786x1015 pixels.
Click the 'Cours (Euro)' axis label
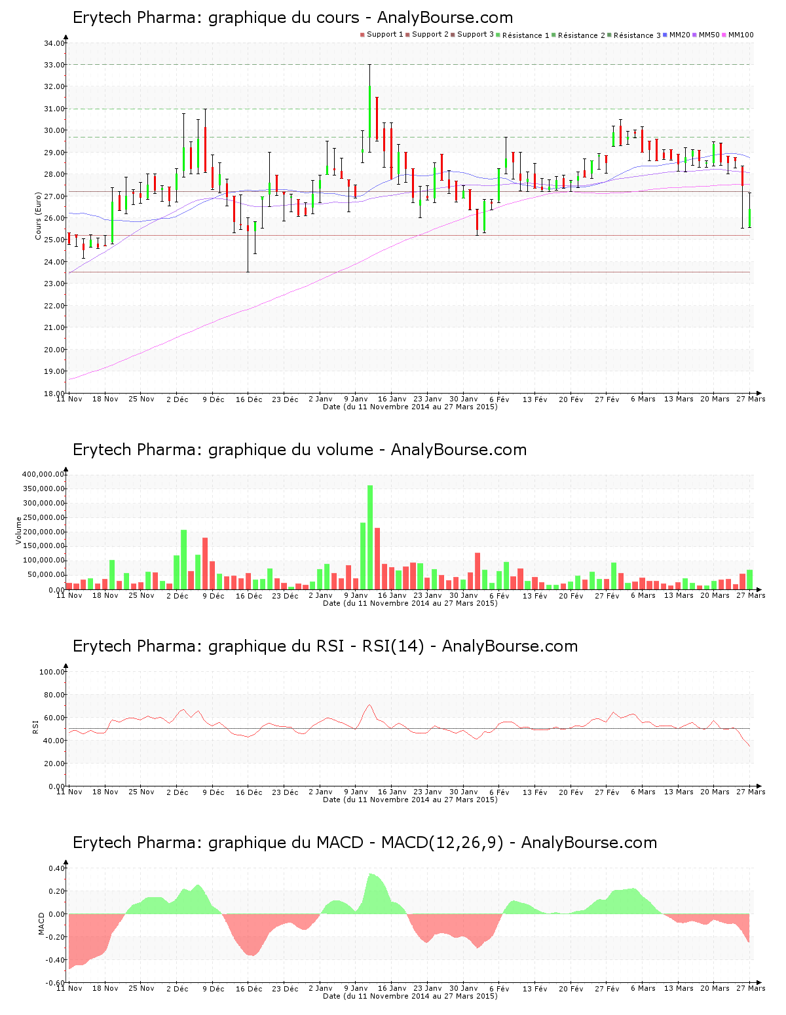pos(39,216)
